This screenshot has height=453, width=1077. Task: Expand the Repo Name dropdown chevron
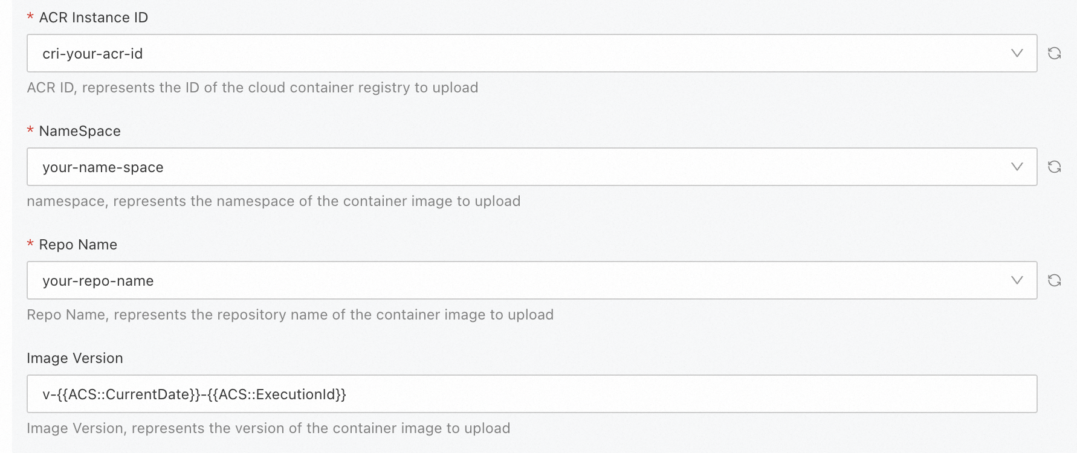[1017, 280]
